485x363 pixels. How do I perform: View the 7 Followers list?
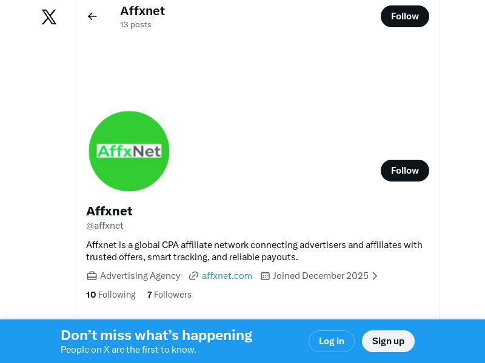169,295
